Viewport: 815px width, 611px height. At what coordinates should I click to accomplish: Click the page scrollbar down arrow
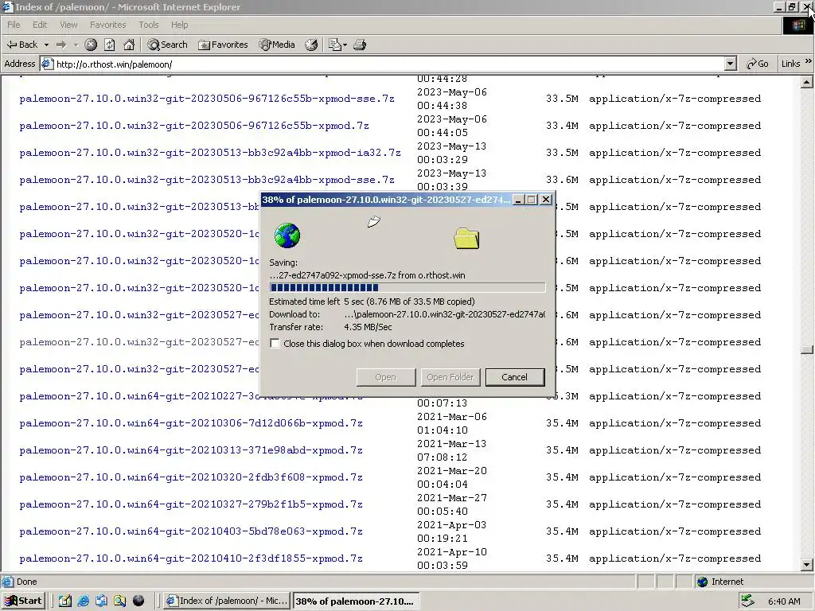coord(807,565)
